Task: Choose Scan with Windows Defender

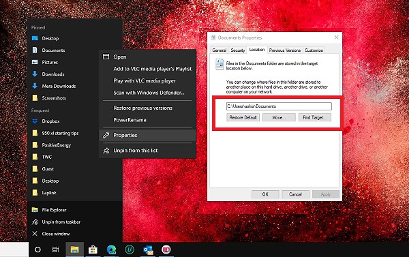Action: pos(147,93)
